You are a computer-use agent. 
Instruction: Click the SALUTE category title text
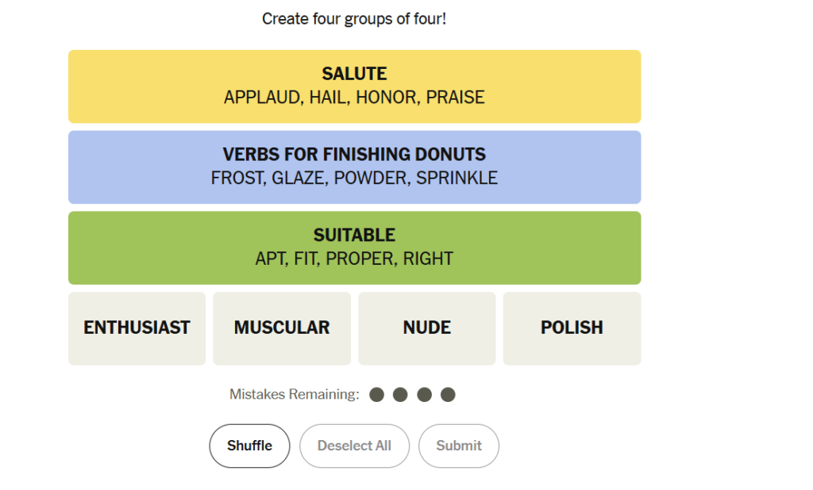click(x=355, y=74)
